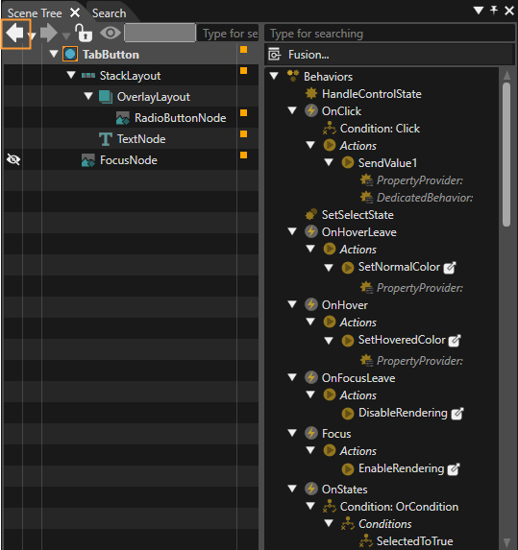Collapse the Behaviors root expander
Screen dimensions: 518x550
274,76
